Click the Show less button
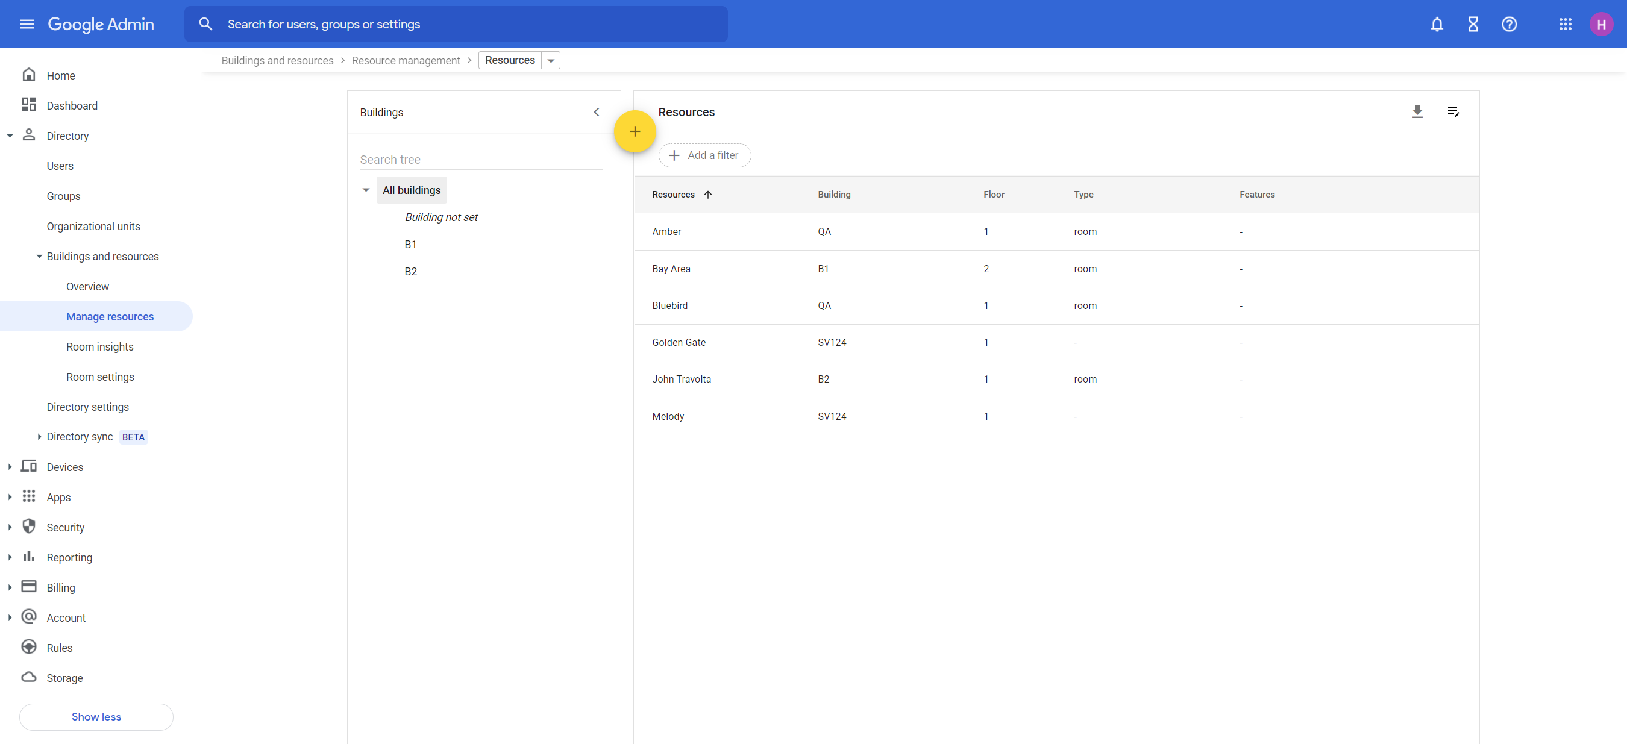Screen dimensions: 1627x744 tap(95, 717)
